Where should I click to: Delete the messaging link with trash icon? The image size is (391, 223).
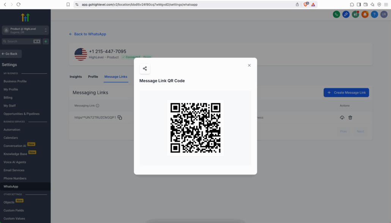click(350, 118)
